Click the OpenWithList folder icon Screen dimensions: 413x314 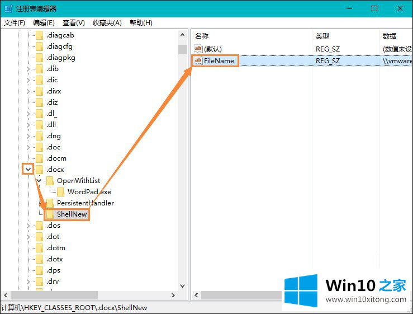point(50,181)
